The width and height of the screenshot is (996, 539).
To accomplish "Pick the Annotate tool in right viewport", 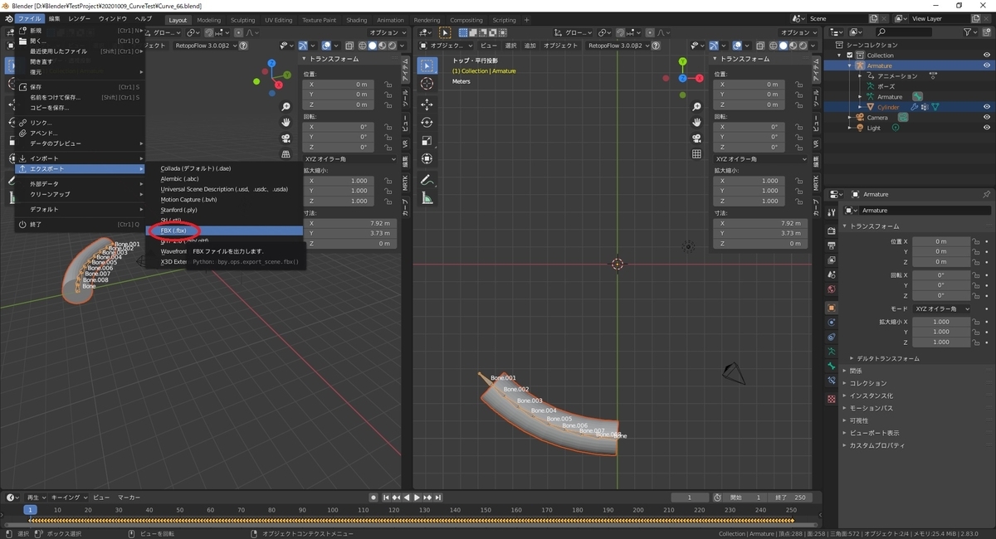I will coord(427,179).
